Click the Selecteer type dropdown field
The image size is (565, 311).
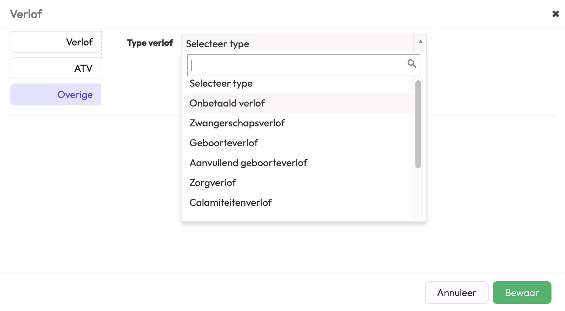(297, 43)
